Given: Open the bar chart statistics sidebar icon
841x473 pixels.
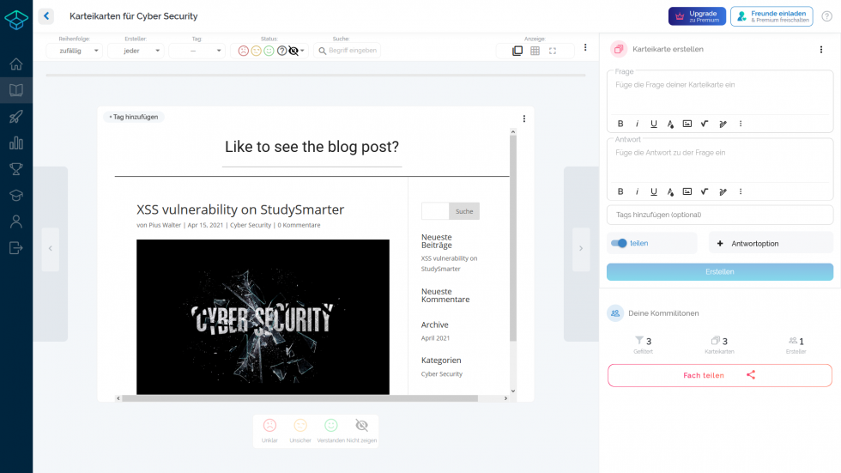Looking at the screenshot, I should click(15, 143).
